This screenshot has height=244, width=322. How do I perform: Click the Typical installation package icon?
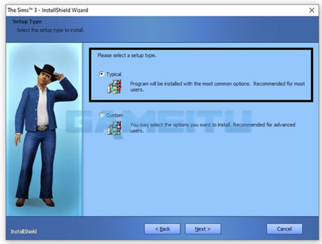tap(114, 86)
